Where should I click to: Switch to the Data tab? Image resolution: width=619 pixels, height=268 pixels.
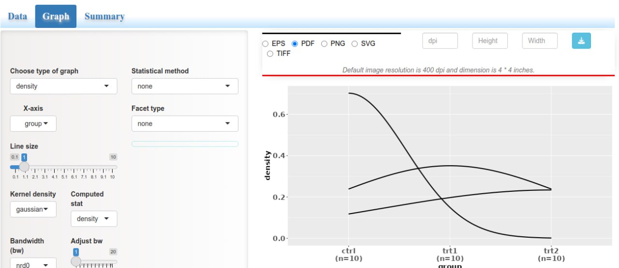[17, 16]
